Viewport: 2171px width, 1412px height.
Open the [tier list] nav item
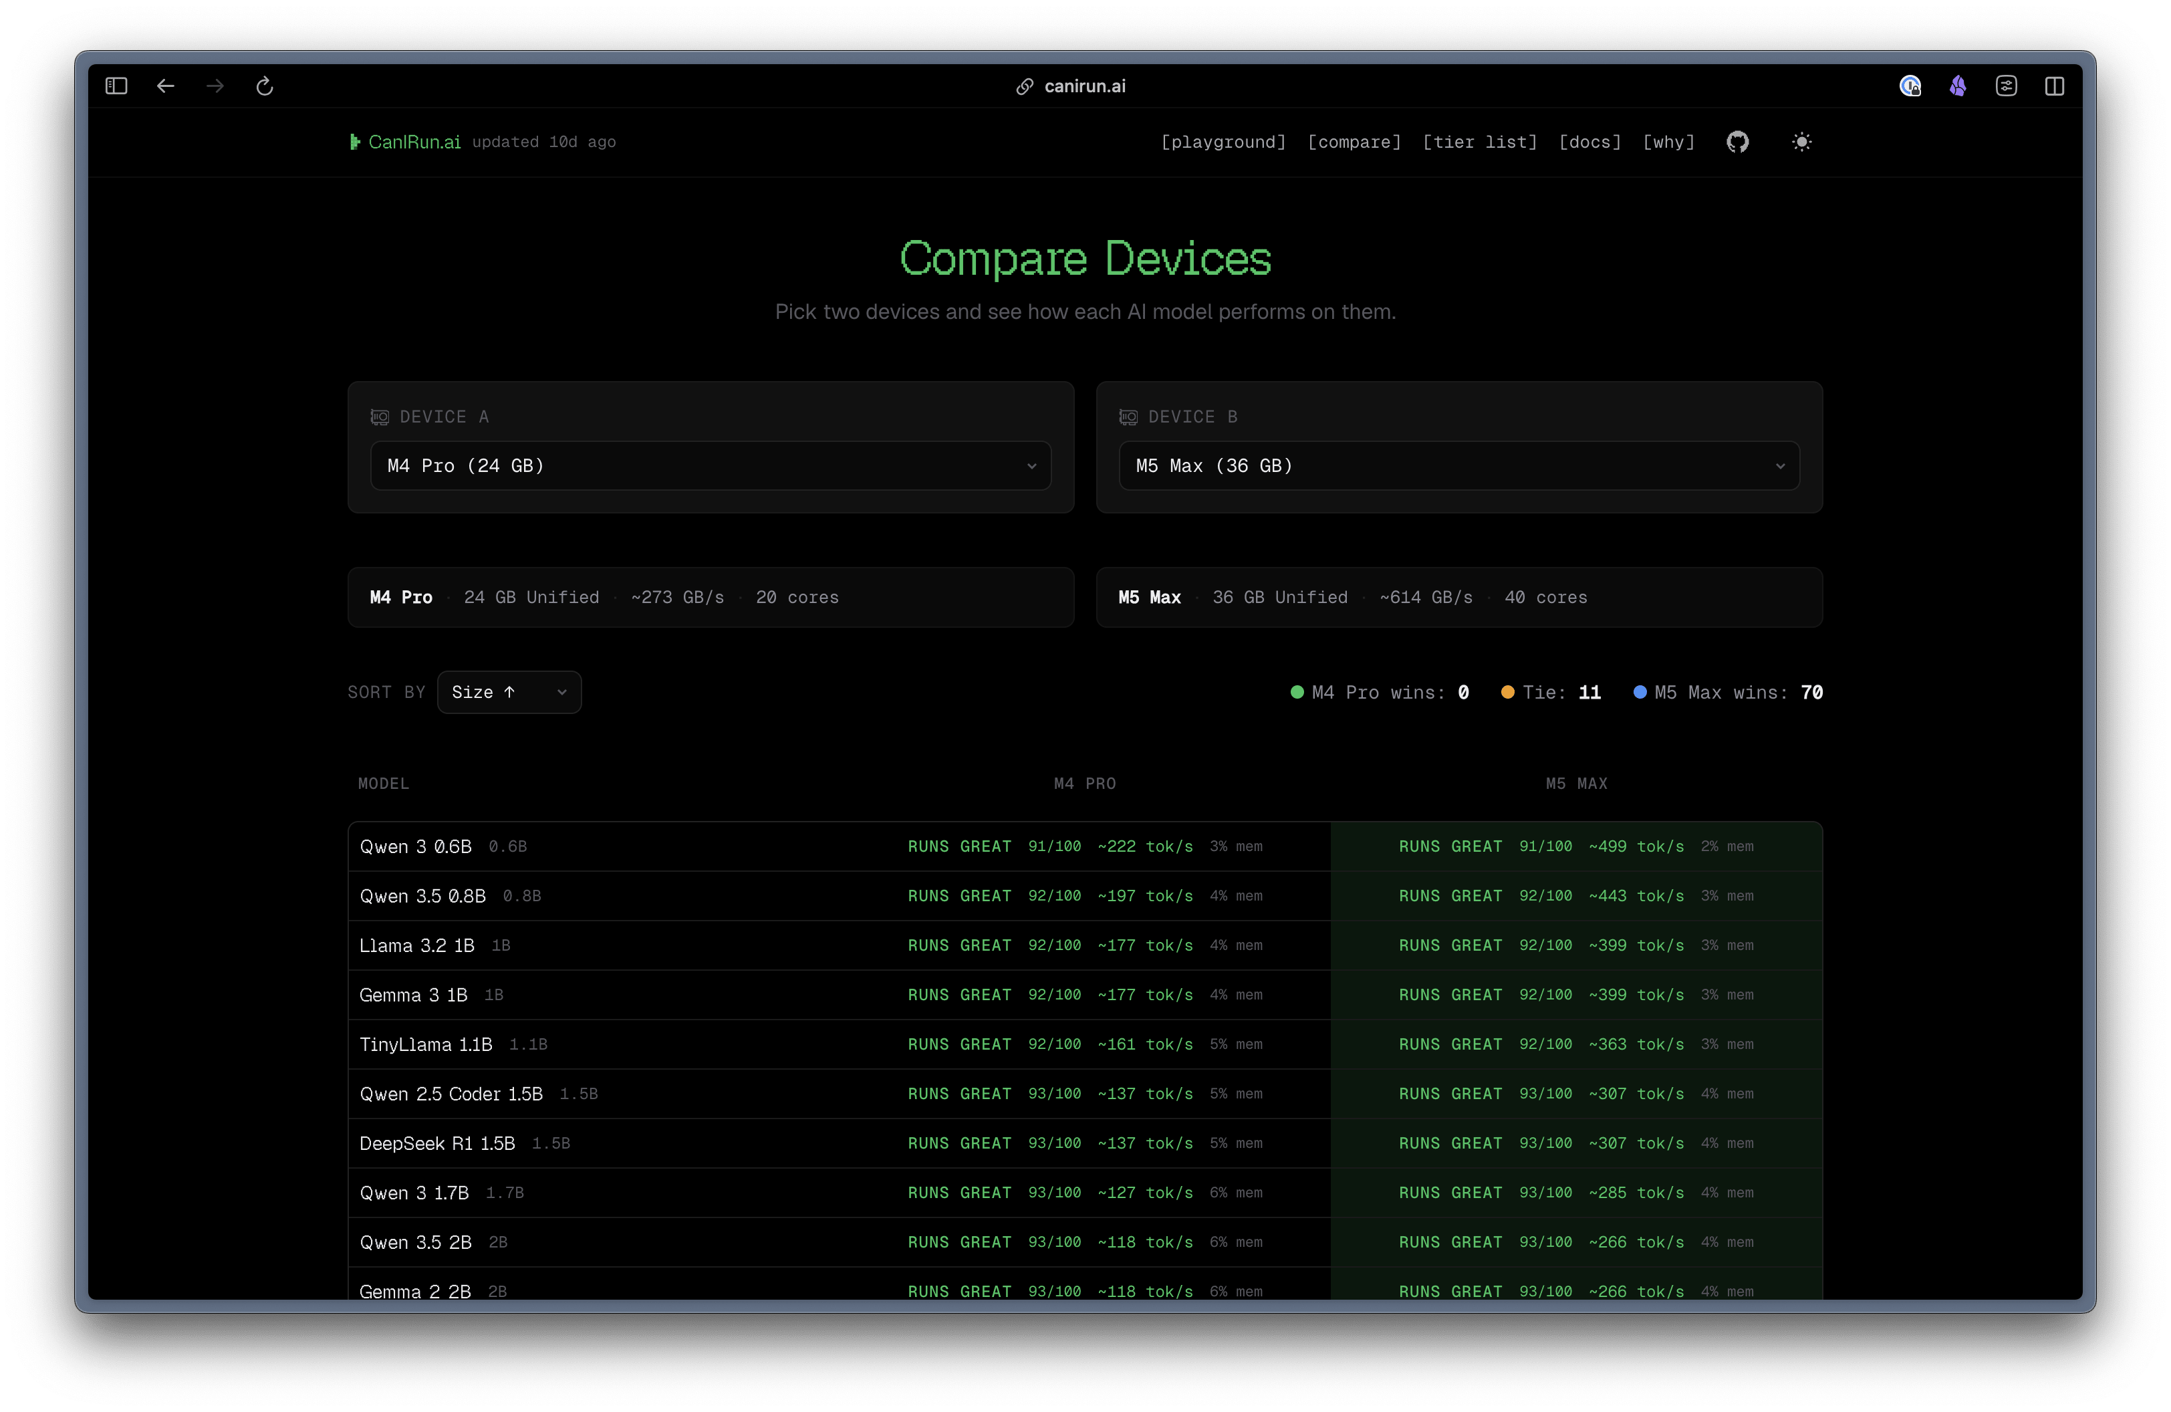[x=1480, y=141]
